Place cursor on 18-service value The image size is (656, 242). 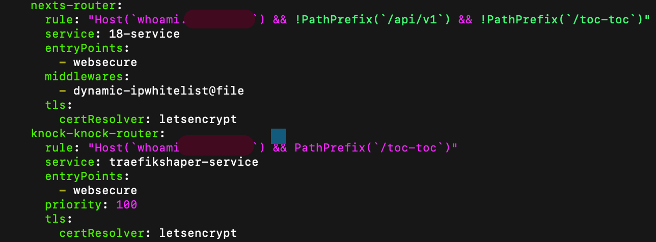pos(145,34)
